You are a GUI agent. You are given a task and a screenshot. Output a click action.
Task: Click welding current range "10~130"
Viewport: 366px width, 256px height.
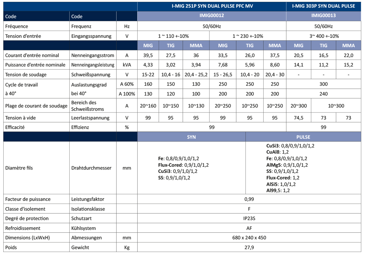pos(196,106)
